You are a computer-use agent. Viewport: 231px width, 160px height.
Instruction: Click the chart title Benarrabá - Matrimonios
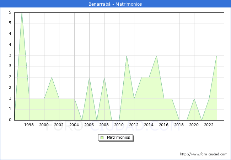point(115,4)
